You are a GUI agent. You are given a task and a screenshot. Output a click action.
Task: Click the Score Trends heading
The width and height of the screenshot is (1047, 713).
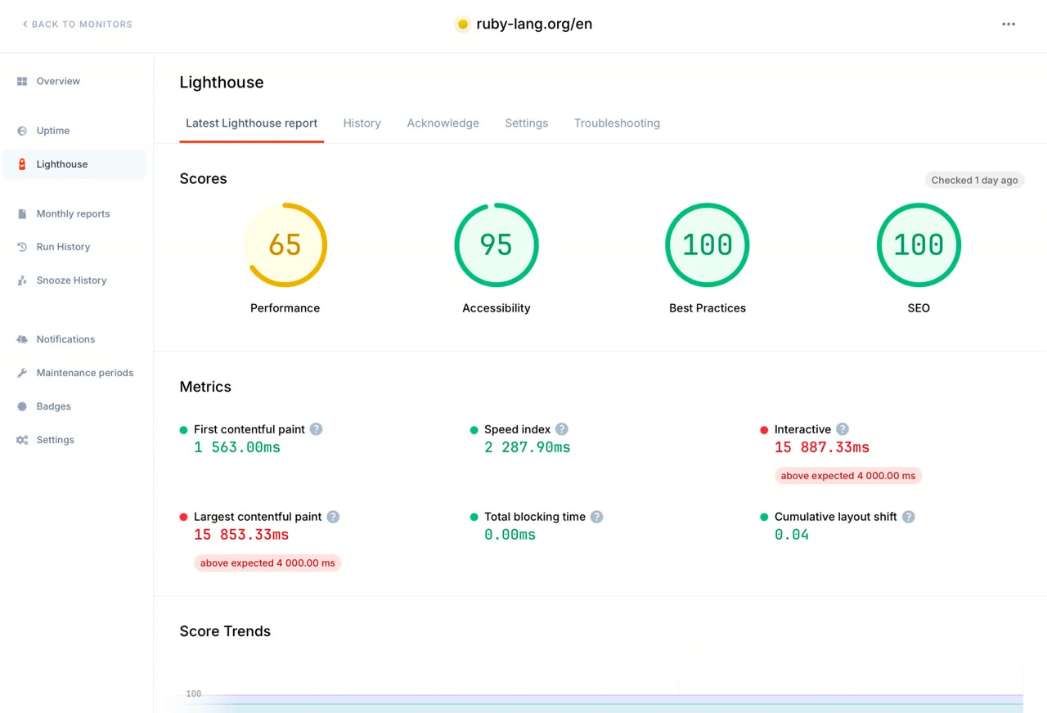pos(225,631)
